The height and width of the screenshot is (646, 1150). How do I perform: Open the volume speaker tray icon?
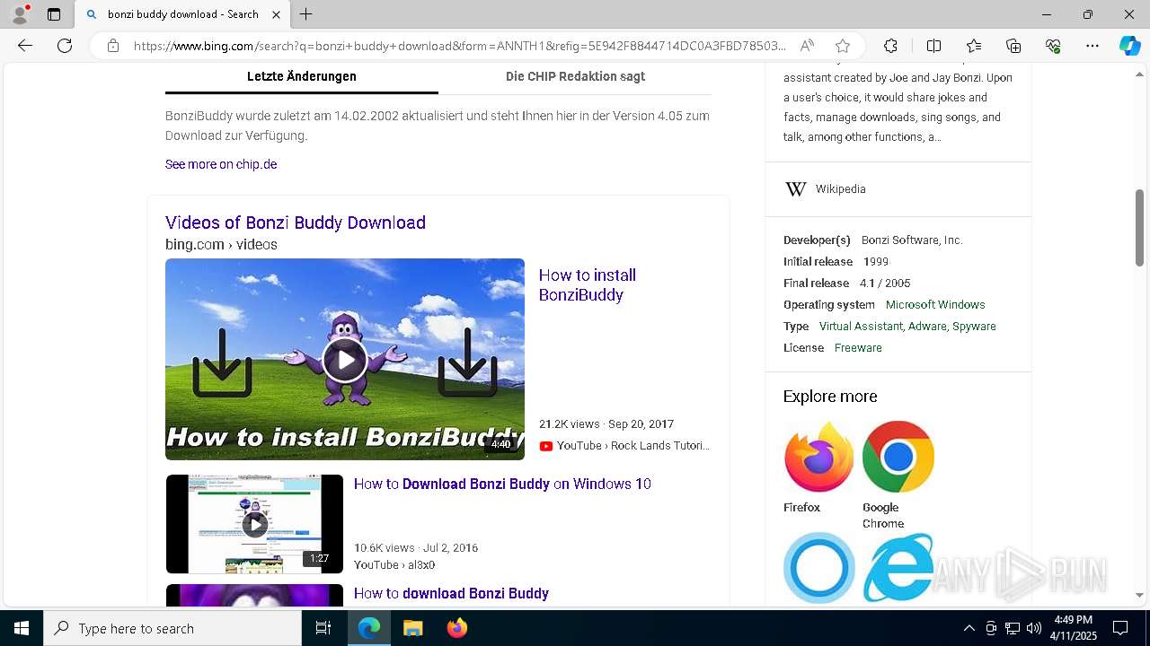click(1034, 628)
